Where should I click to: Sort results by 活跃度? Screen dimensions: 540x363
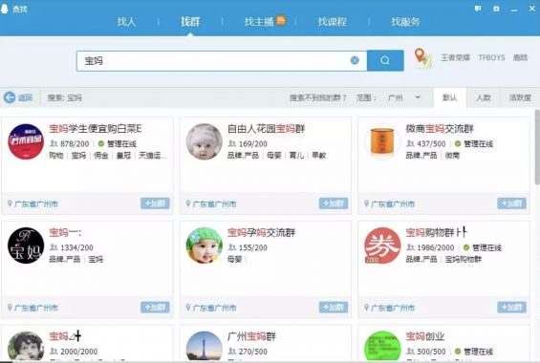(x=520, y=97)
